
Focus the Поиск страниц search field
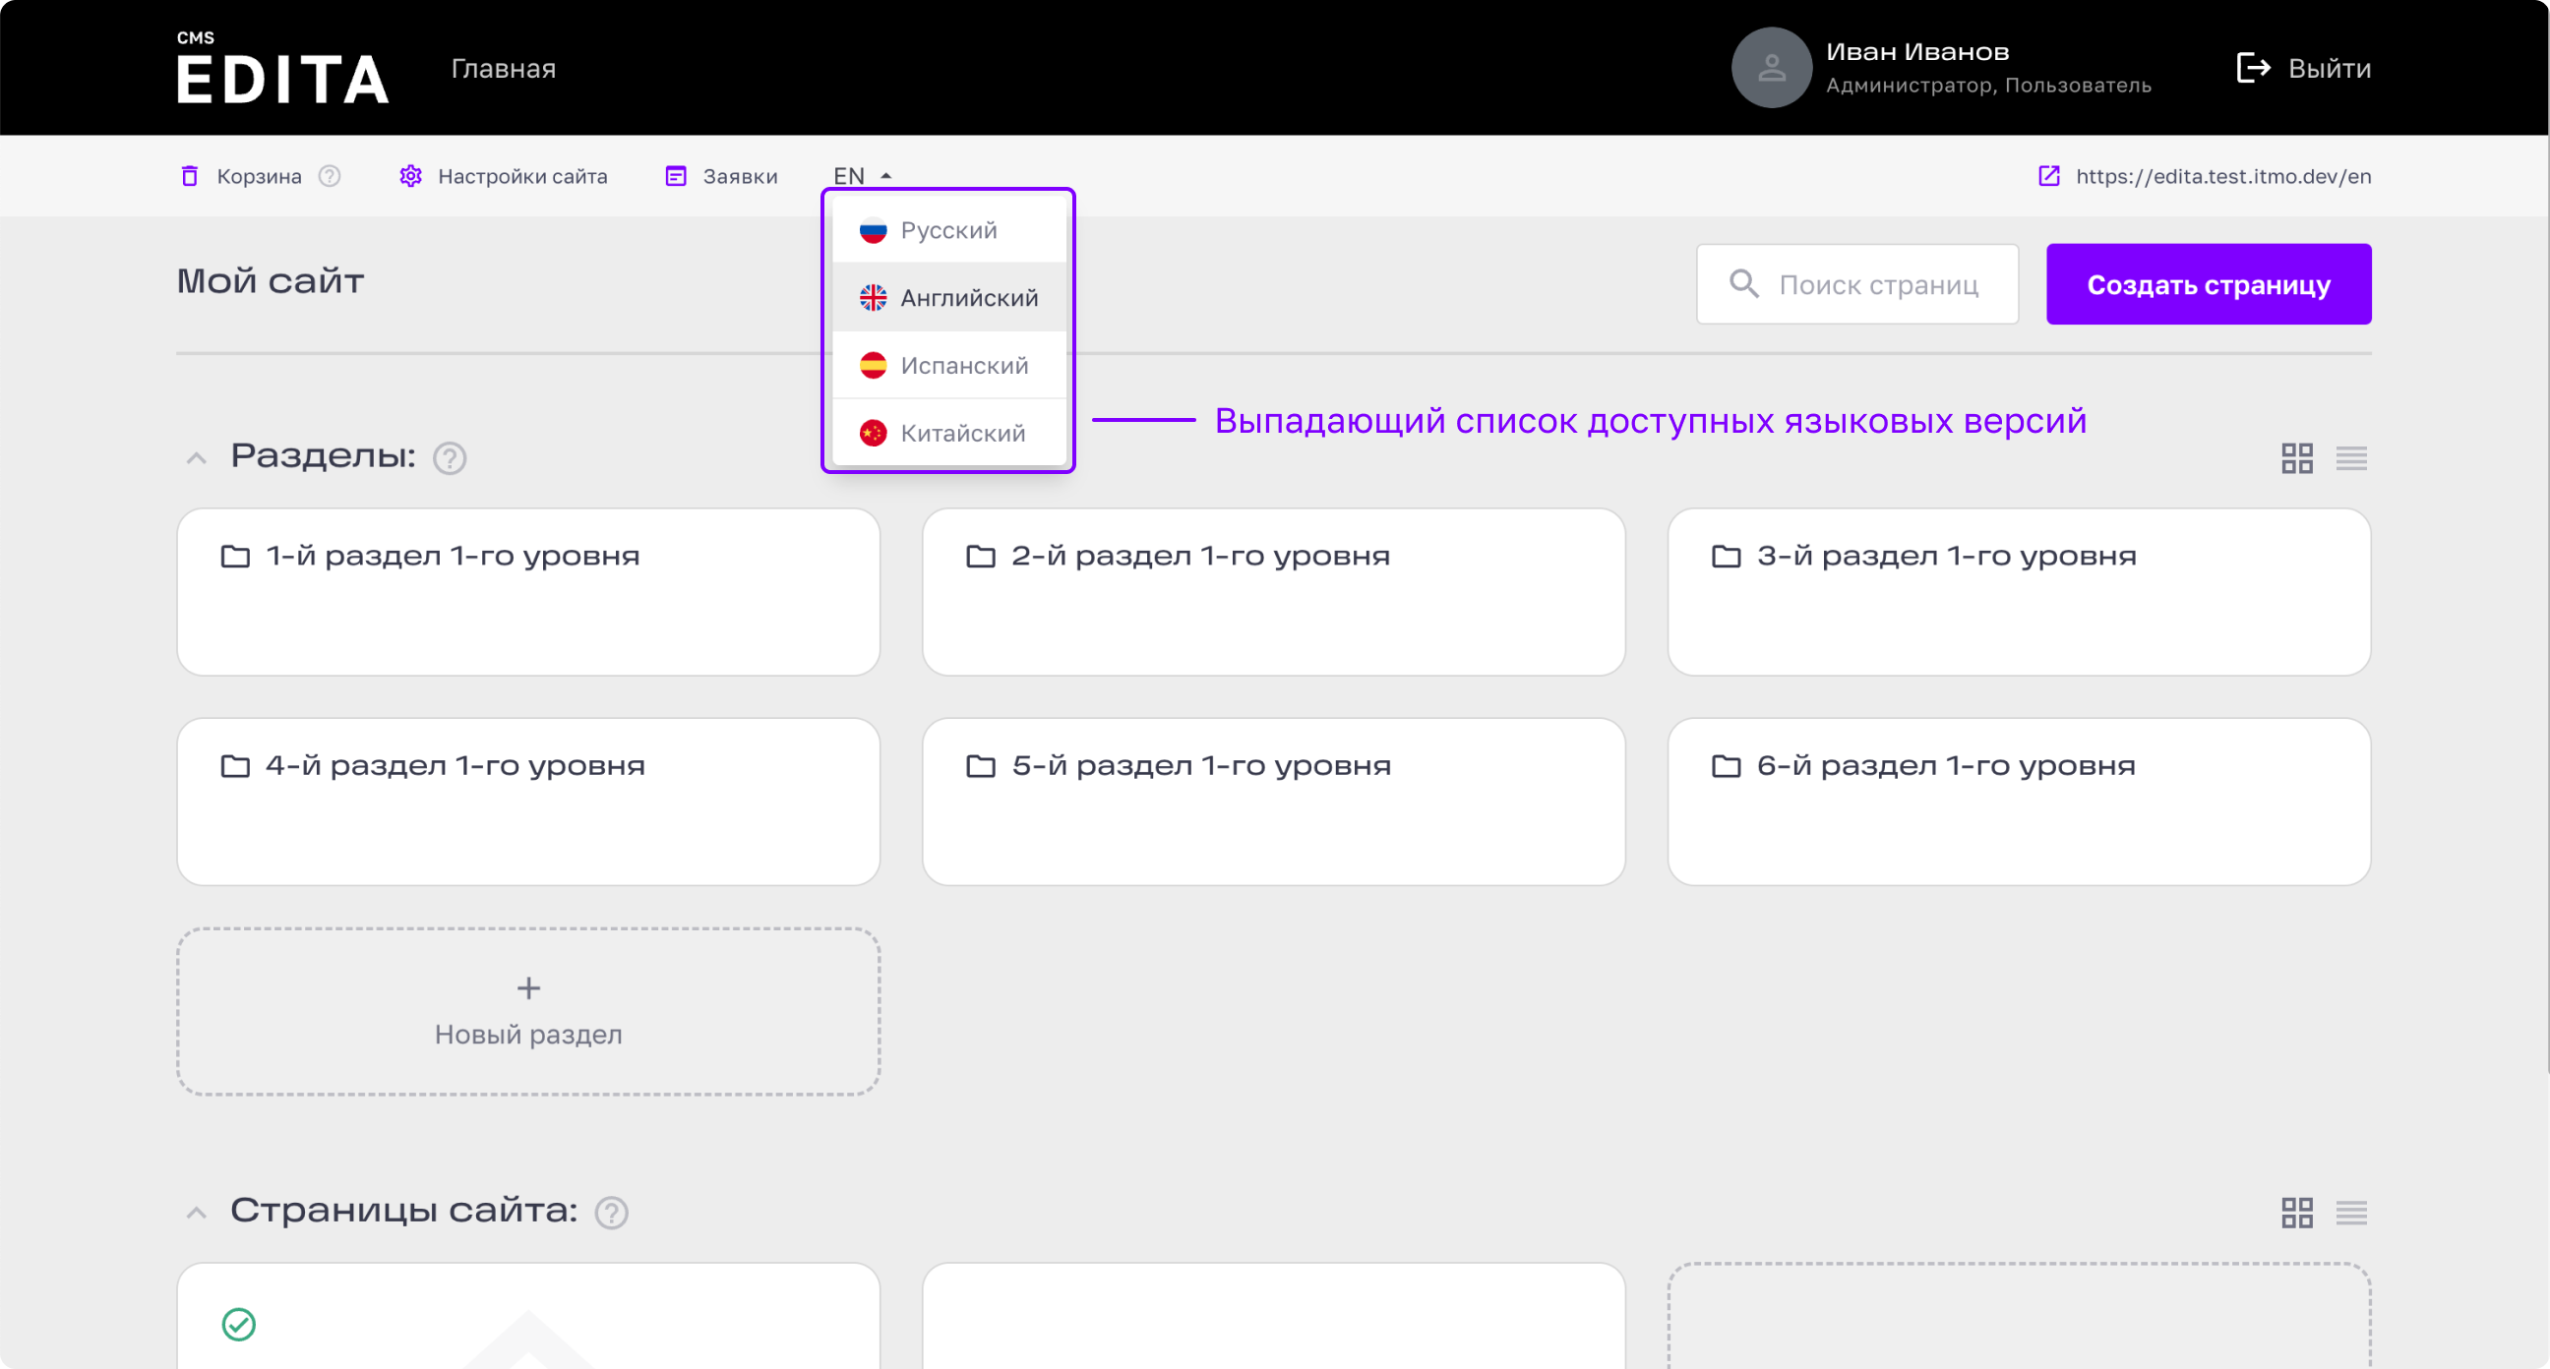[1857, 284]
